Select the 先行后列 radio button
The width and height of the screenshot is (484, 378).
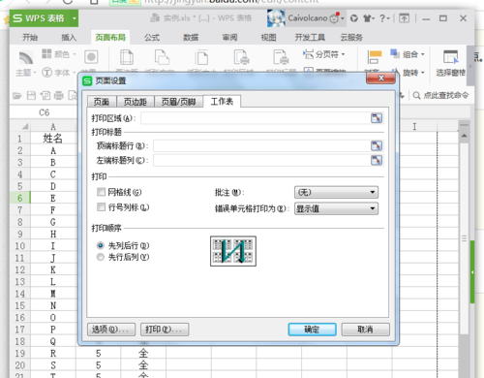pyautogui.click(x=101, y=257)
